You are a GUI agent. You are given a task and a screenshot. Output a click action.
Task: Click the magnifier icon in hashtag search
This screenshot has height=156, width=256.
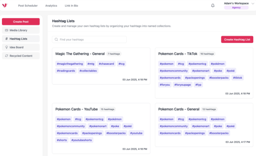[x=56, y=39]
